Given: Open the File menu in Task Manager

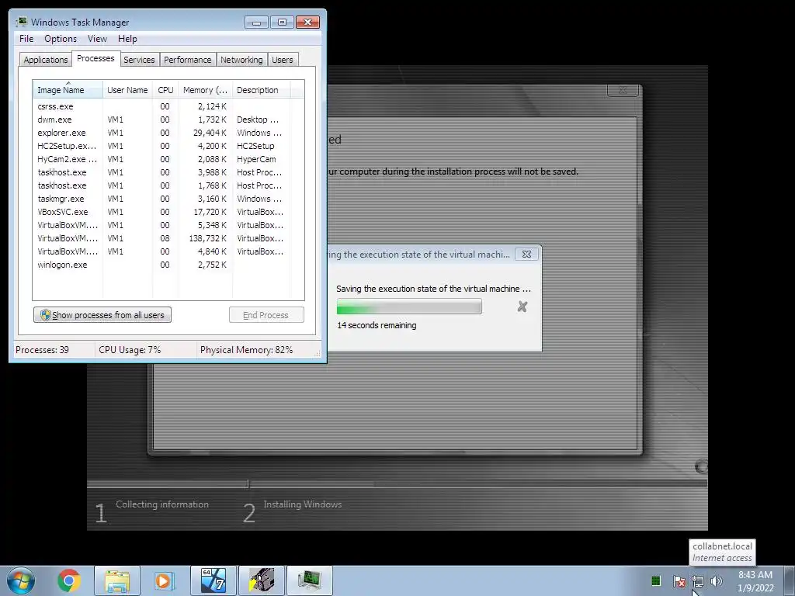Looking at the screenshot, I should (26, 39).
